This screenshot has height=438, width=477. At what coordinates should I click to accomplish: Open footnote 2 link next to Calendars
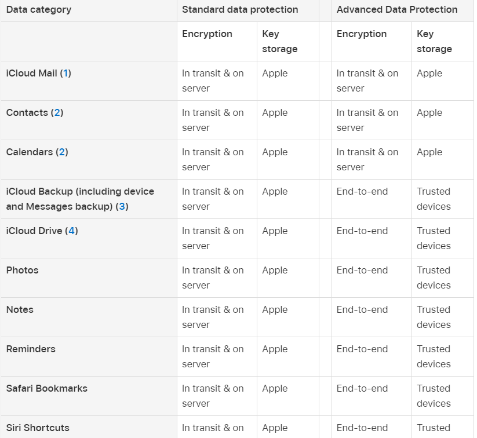point(62,152)
